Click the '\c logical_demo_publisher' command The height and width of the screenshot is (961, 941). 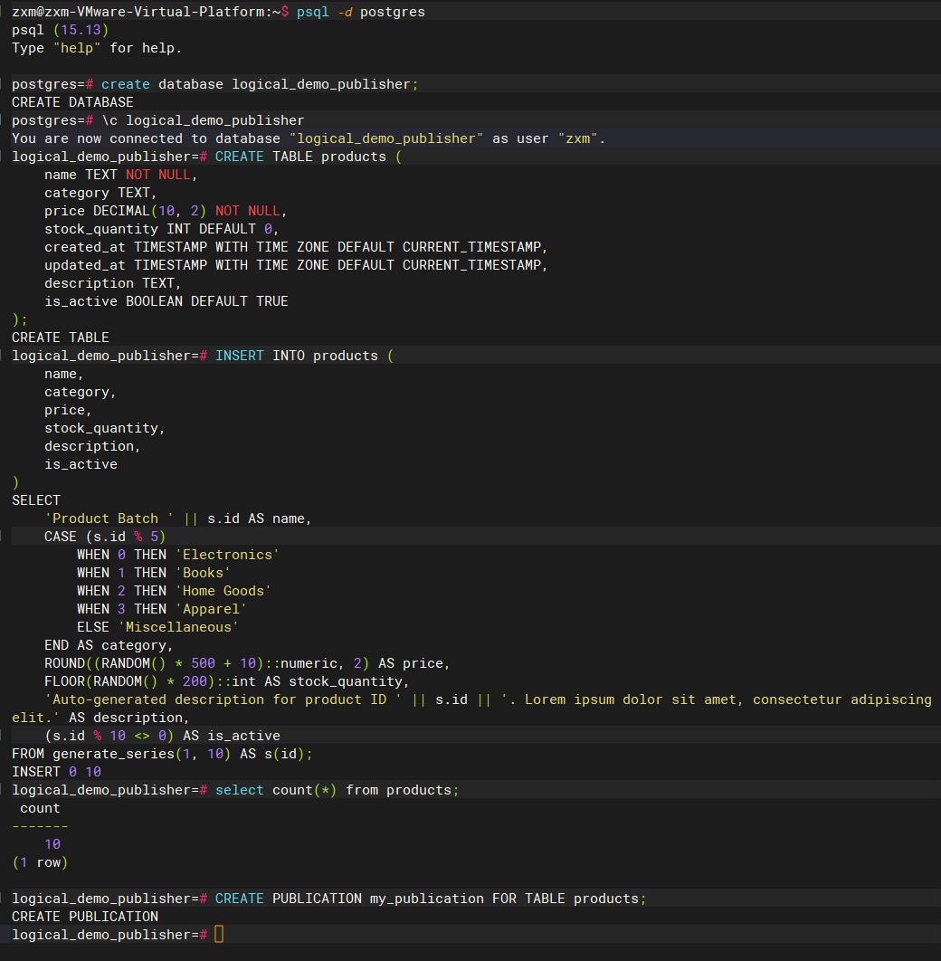pyautogui.click(x=203, y=120)
